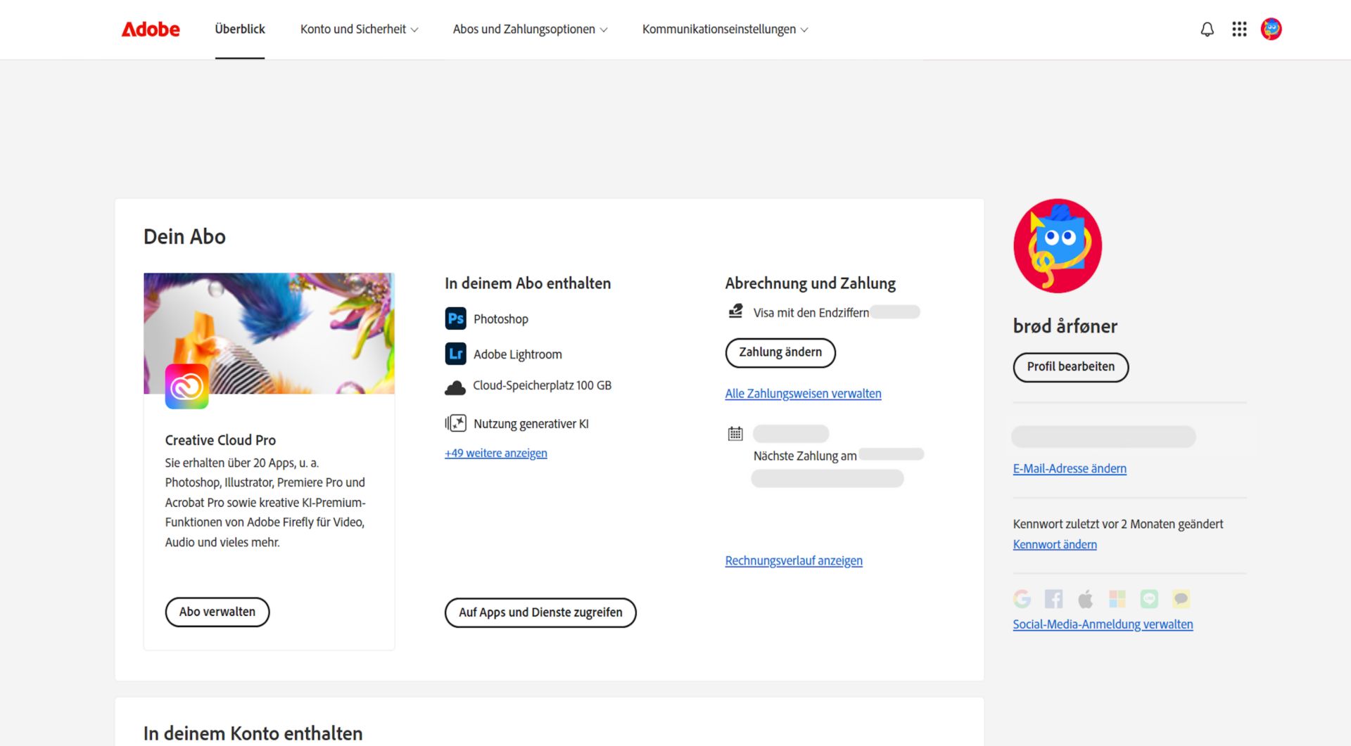Click the Adobe logo
1351x746 pixels.
(150, 29)
